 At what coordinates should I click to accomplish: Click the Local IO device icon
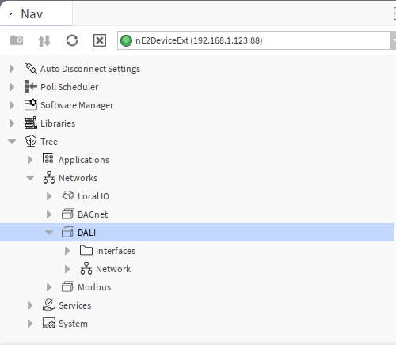coord(68,195)
